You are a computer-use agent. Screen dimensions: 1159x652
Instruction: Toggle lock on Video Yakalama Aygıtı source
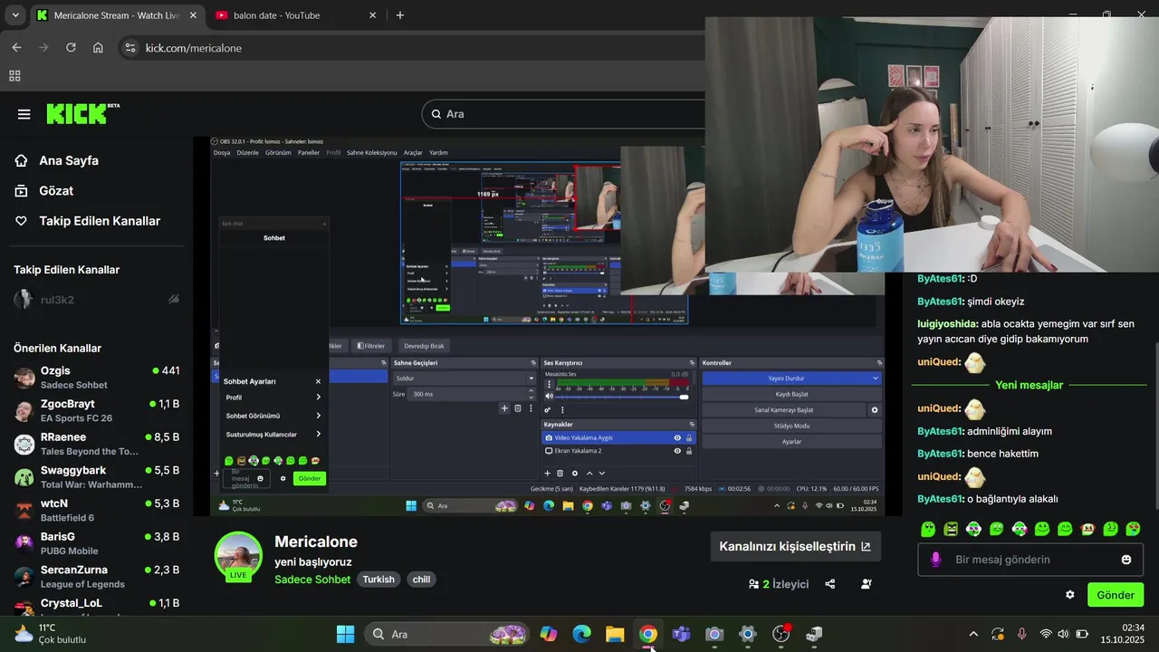pos(689,438)
